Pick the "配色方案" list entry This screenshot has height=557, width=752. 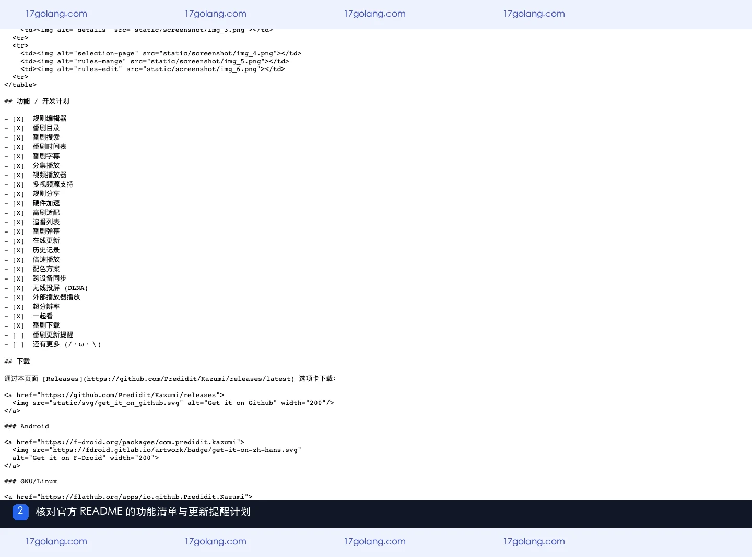(32, 269)
